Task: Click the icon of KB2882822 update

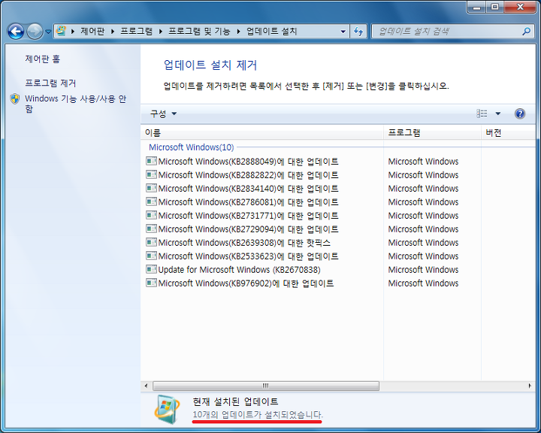Action: [x=151, y=174]
